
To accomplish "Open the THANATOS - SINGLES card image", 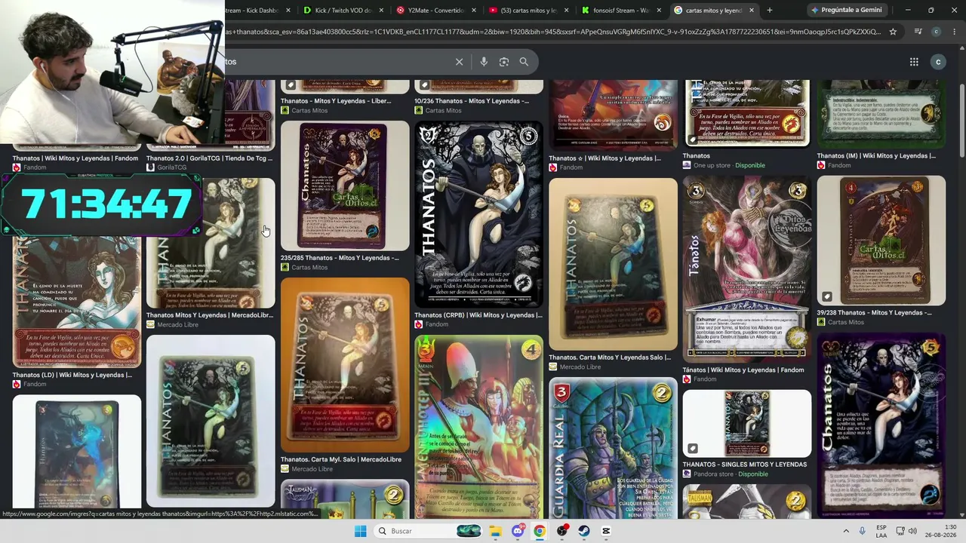I will 747,423.
